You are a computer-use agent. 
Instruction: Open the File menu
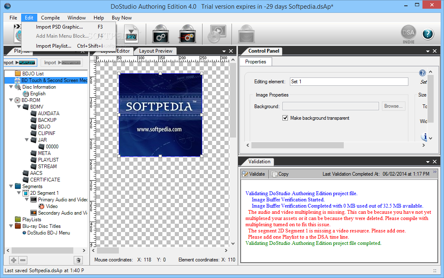click(13, 17)
